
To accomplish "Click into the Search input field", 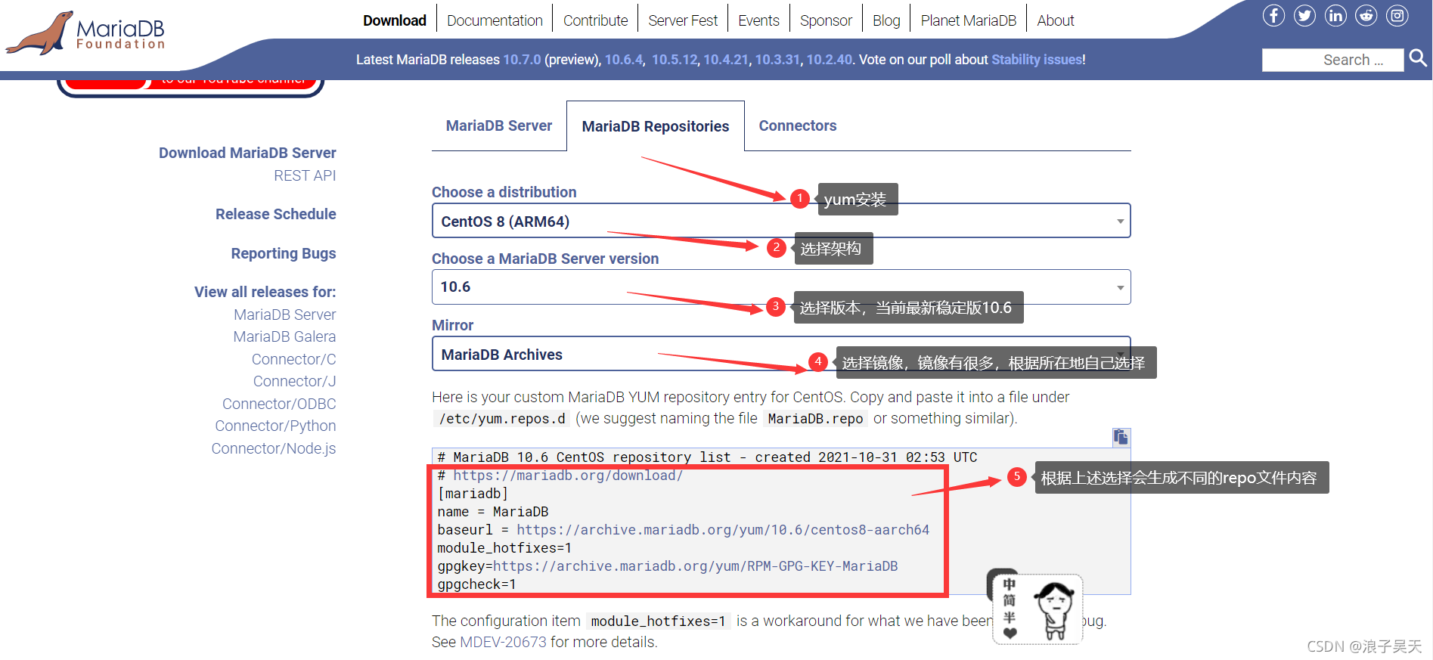I will [x=1332, y=60].
